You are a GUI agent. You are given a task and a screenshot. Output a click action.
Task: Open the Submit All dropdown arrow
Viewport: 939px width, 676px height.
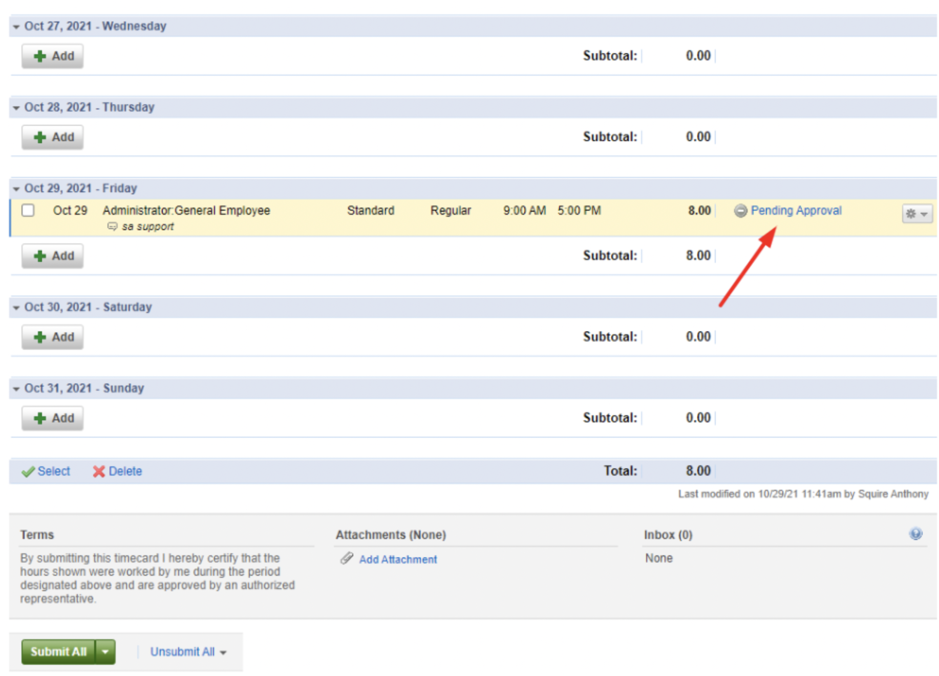click(105, 652)
